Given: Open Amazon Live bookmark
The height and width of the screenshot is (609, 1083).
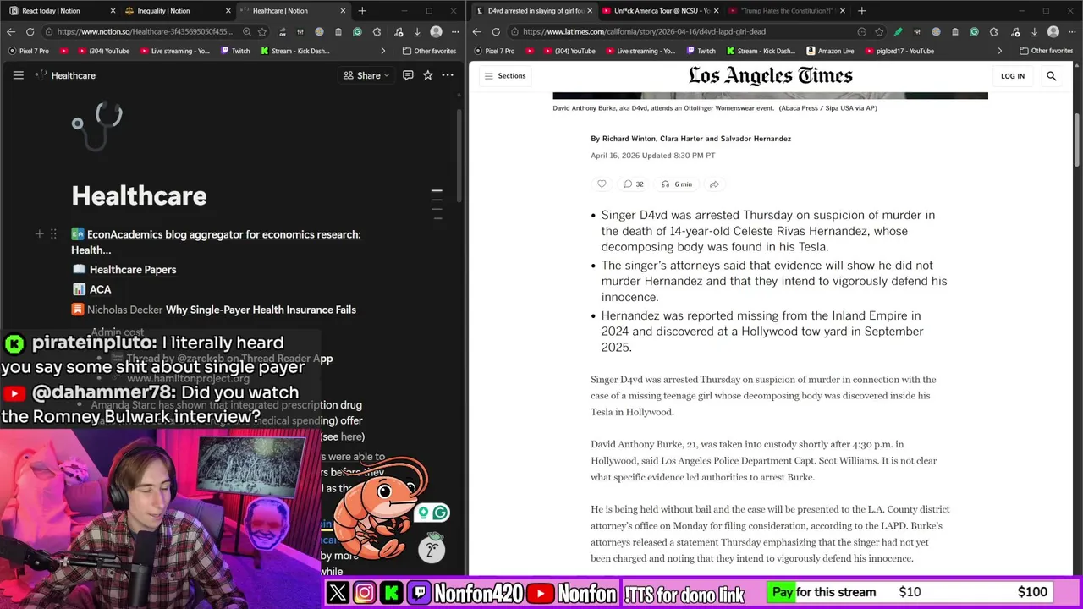Looking at the screenshot, I should (830, 51).
